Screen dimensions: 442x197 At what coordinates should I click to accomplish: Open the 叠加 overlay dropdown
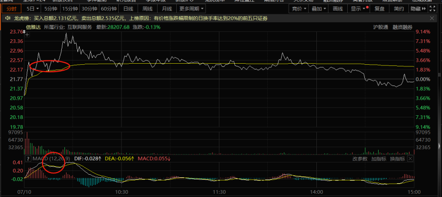pos(318,8)
